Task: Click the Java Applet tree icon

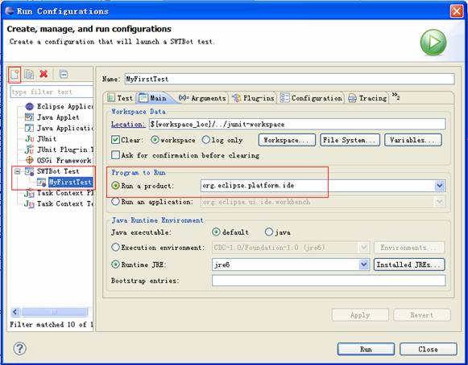Action: pos(29,117)
